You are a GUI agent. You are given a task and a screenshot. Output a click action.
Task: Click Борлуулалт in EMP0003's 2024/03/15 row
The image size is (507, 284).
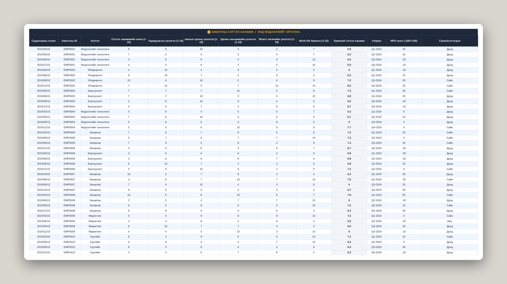point(95,91)
